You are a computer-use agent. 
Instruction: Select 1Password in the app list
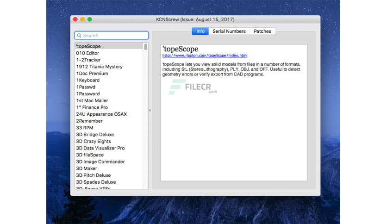pos(87,94)
